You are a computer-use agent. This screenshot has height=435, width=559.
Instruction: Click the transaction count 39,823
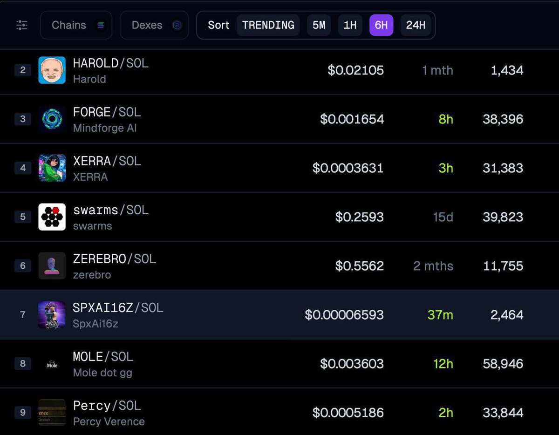503,217
